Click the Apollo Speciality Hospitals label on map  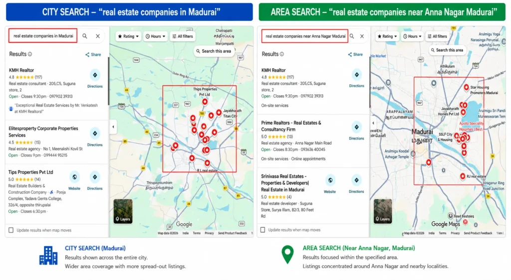tap(471, 126)
